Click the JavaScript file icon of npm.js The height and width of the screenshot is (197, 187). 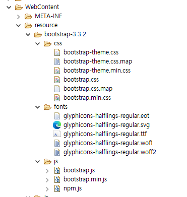tap(57, 188)
